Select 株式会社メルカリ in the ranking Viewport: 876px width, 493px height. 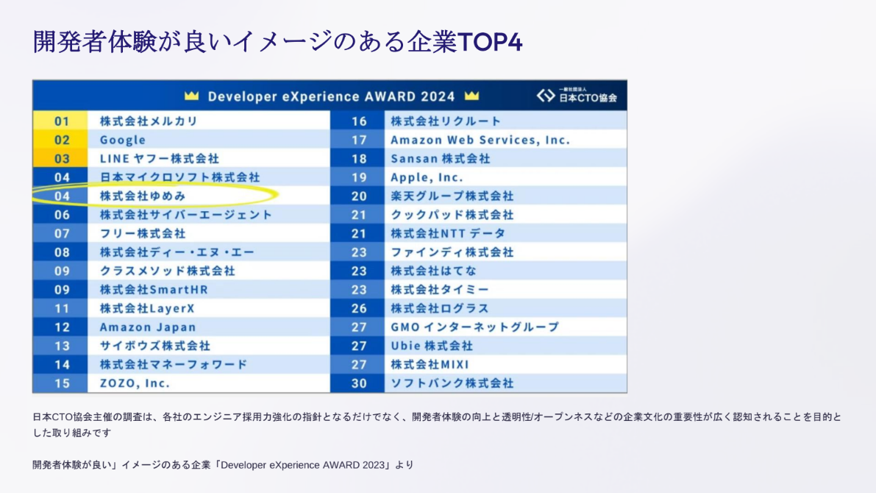click(x=149, y=121)
